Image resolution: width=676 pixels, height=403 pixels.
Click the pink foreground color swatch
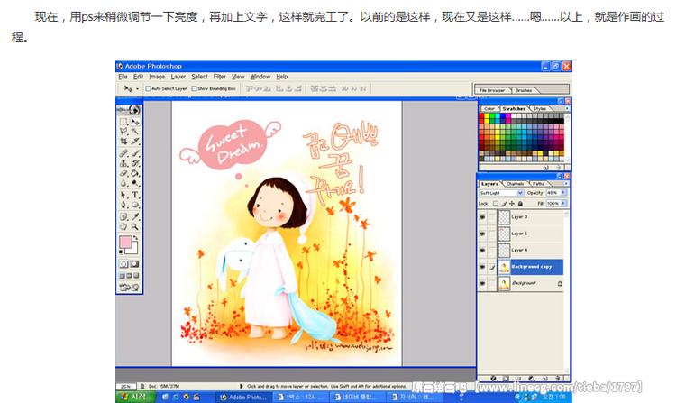click(125, 242)
